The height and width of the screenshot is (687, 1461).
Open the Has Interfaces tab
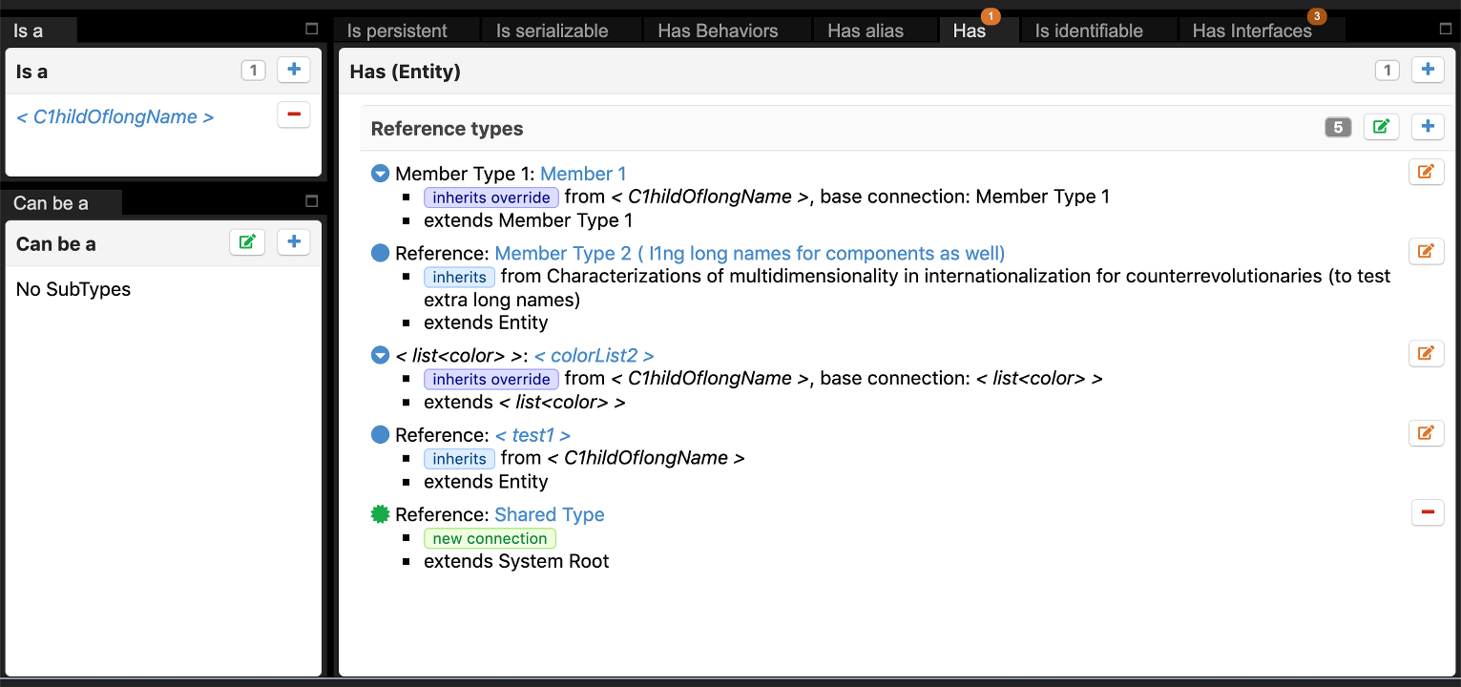coord(1251,31)
